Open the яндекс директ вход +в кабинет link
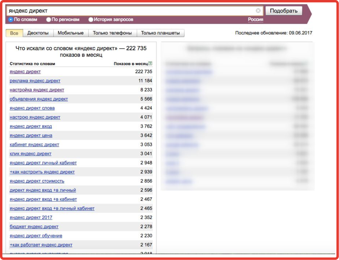 [x=43, y=199]
